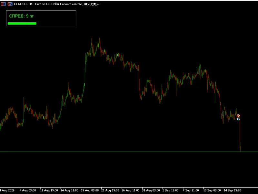
Task: Click the '21 Aug 19:00' time label
Action: pos(110,190)
